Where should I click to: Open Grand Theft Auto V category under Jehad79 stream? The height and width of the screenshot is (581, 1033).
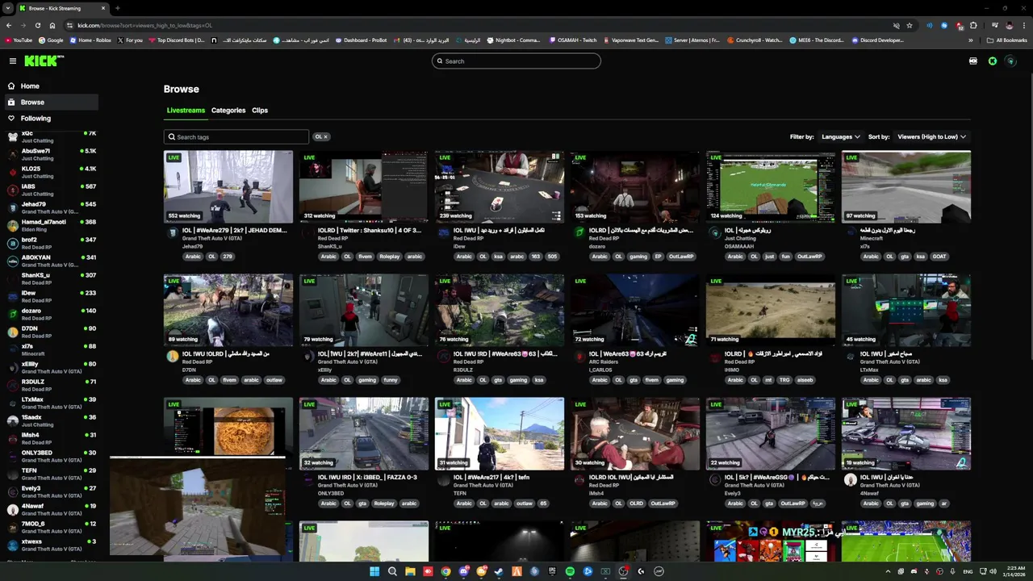click(x=211, y=239)
